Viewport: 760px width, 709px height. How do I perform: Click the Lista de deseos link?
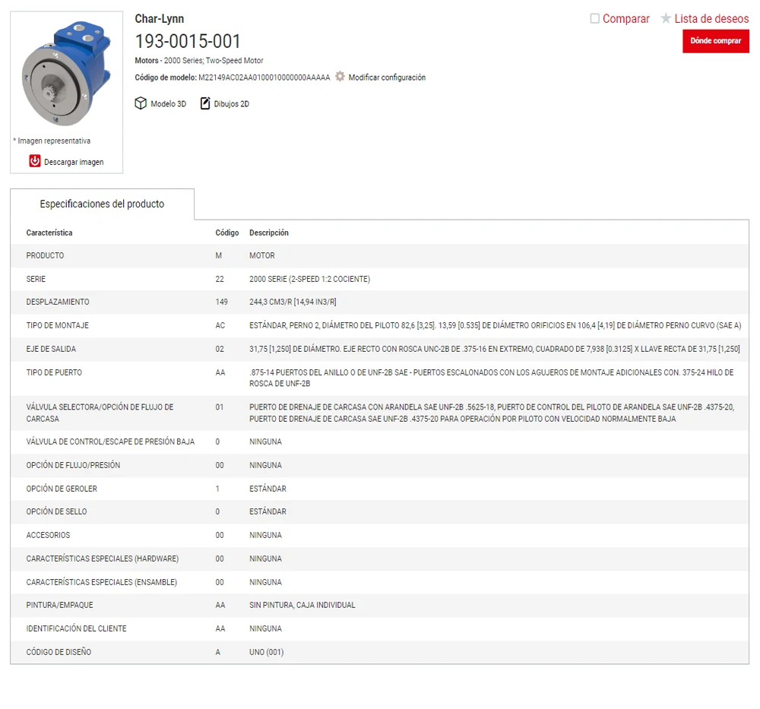pyautogui.click(x=711, y=18)
